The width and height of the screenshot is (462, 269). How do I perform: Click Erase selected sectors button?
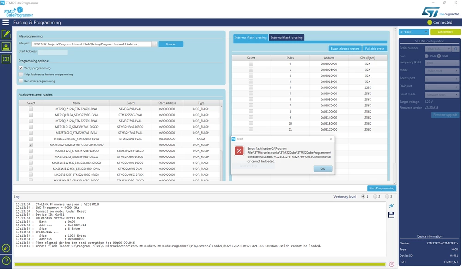coord(345,49)
